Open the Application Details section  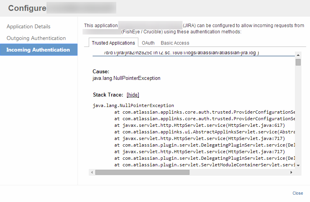(x=28, y=26)
